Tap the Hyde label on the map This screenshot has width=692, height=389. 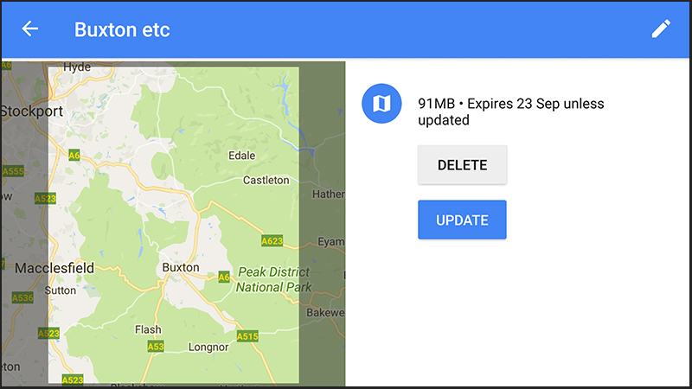point(77,67)
